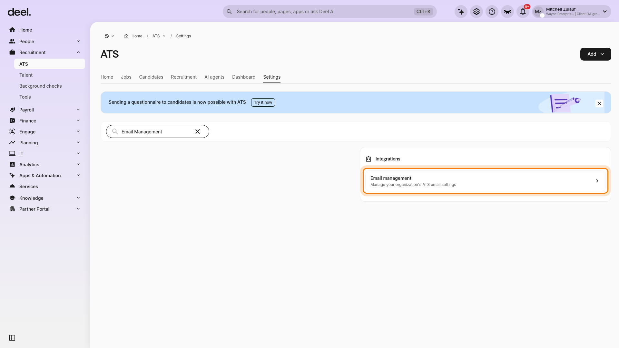619x348 pixels.
Task: Click the People icon in sidebar
Action: (x=12, y=42)
